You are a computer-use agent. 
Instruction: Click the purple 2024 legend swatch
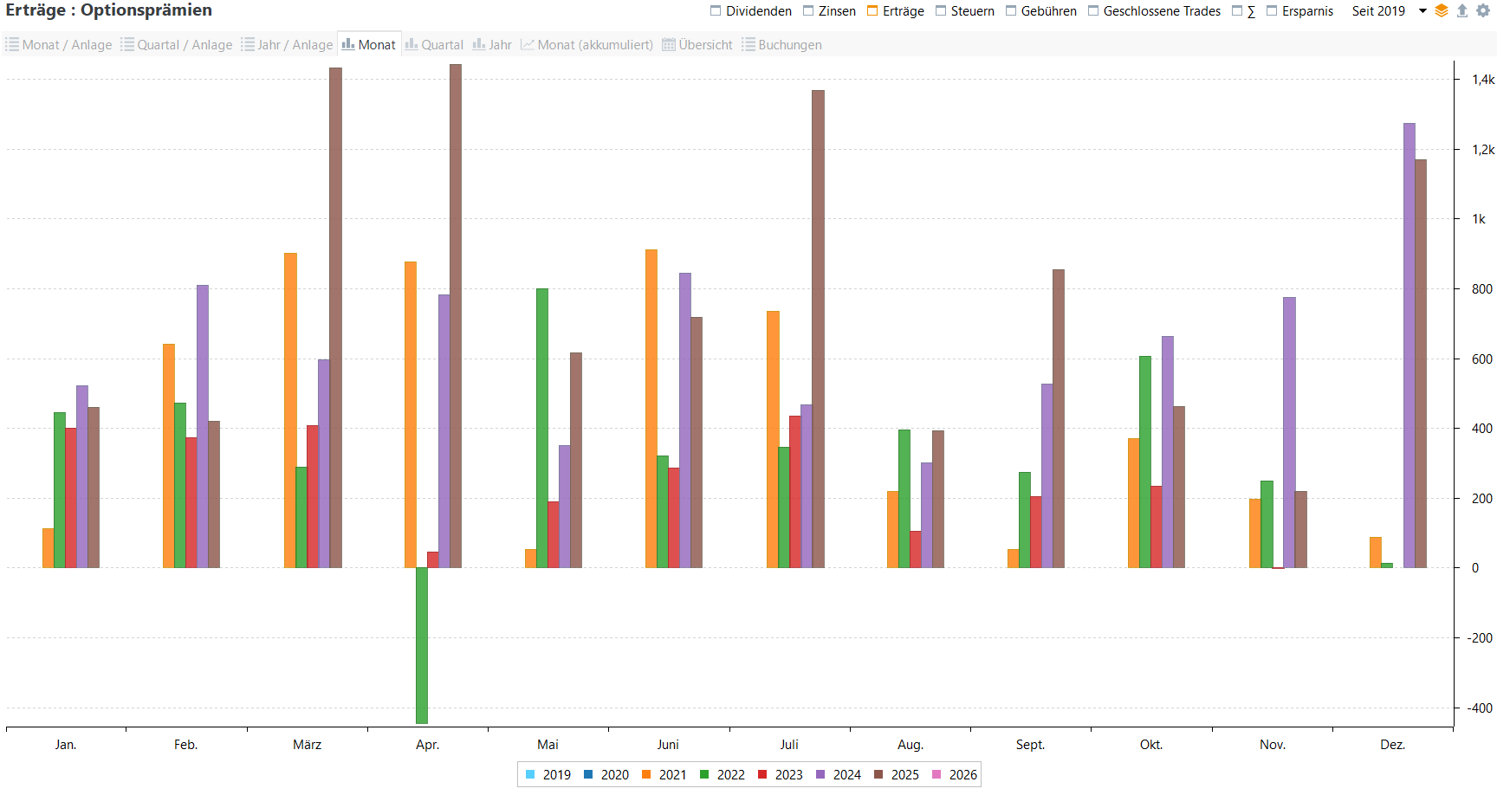point(820,775)
